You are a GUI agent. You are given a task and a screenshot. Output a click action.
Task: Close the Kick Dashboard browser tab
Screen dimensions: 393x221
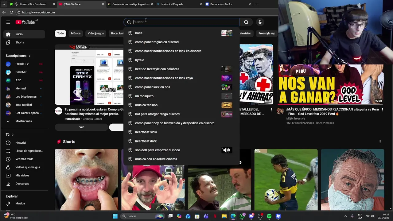[54, 4]
